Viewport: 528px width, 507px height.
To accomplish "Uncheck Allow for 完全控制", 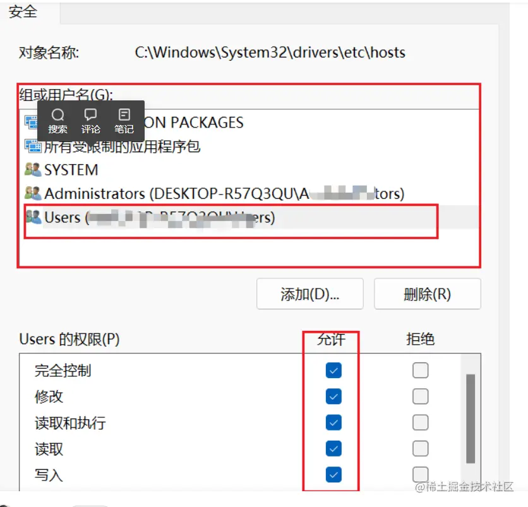I will (x=333, y=371).
